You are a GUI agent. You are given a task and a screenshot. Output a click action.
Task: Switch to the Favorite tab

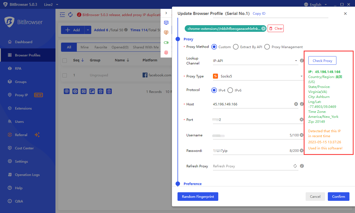101,47
